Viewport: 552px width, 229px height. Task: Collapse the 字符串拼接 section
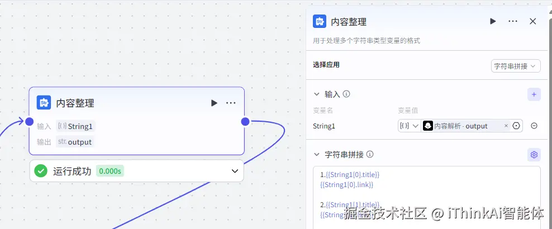tap(316, 154)
